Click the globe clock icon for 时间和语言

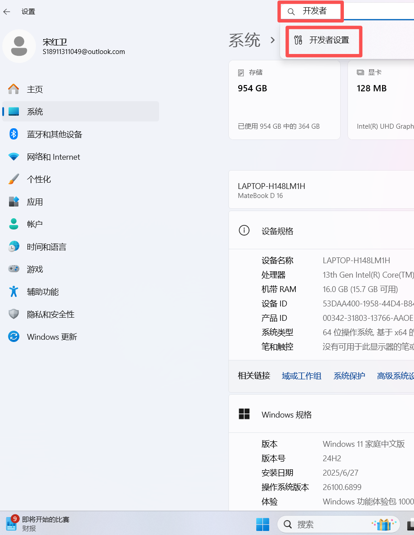pos(13,246)
